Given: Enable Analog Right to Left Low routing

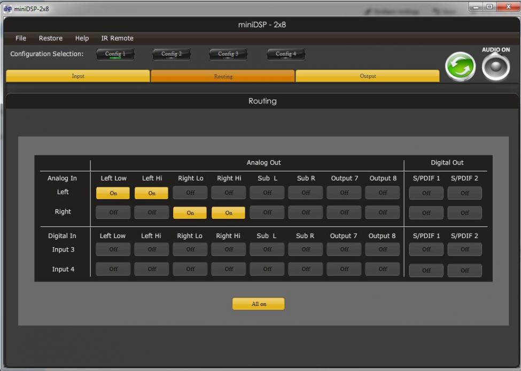Looking at the screenshot, I should point(113,212).
